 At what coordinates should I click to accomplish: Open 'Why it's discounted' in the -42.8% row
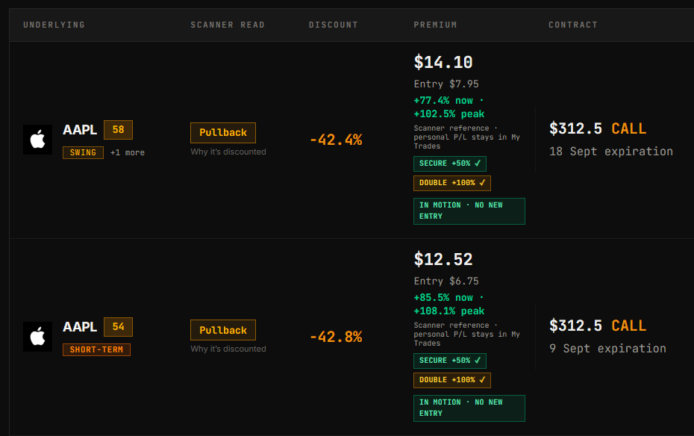228,349
